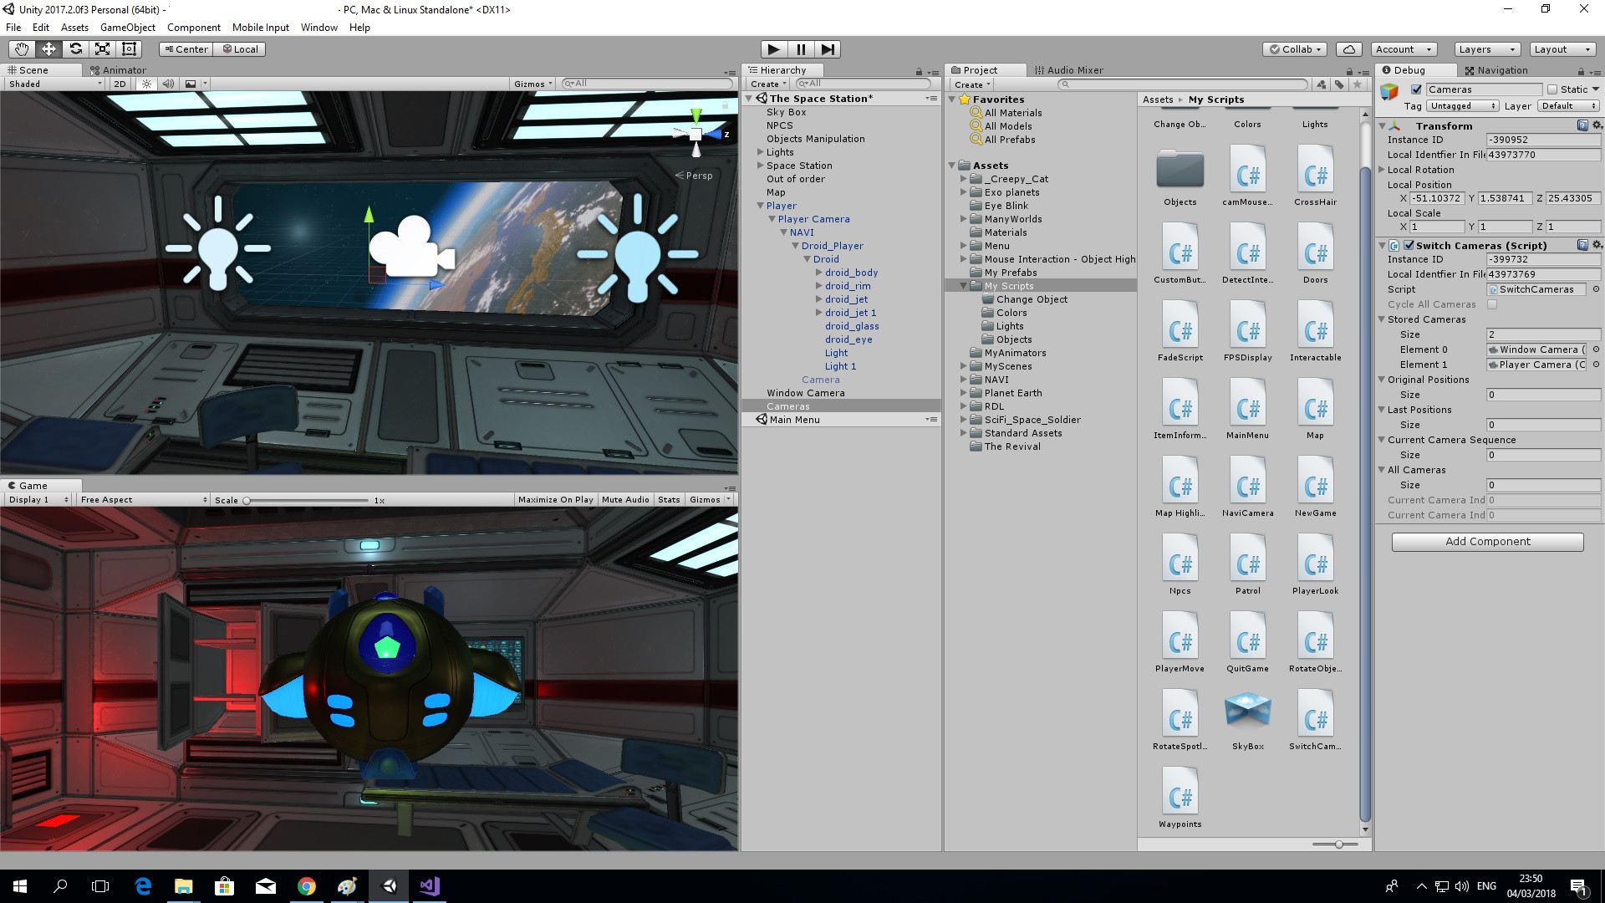Image resolution: width=1605 pixels, height=903 pixels.
Task: Open Transform component help icon
Action: tap(1582, 125)
